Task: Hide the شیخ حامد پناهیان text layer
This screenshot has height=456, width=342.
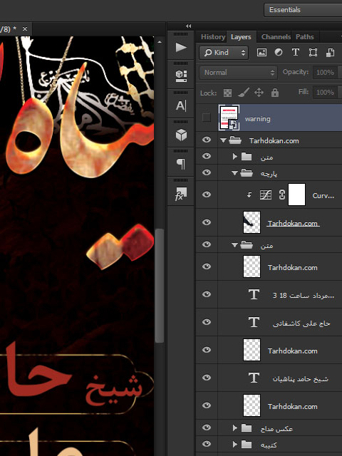Action: pyautogui.click(x=207, y=378)
